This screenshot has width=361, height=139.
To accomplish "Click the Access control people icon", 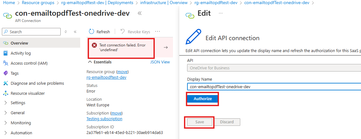I will 6,63.
